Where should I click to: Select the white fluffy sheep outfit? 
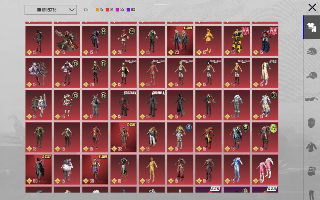pos(67,170)
